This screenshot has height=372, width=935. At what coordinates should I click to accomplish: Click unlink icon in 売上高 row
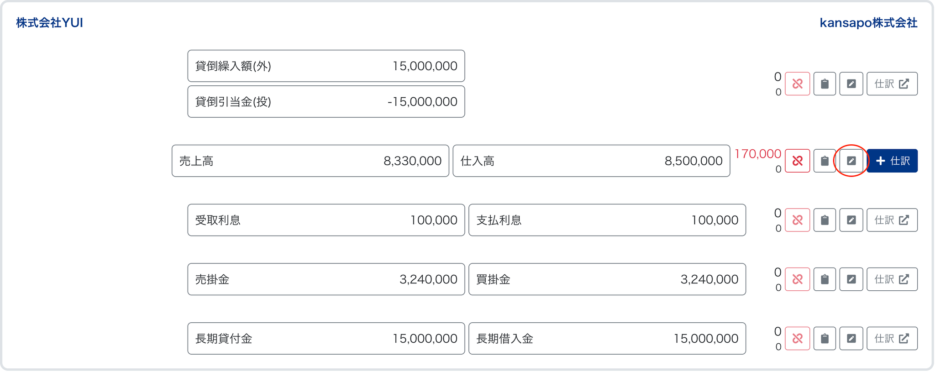(x=797, y=161)
